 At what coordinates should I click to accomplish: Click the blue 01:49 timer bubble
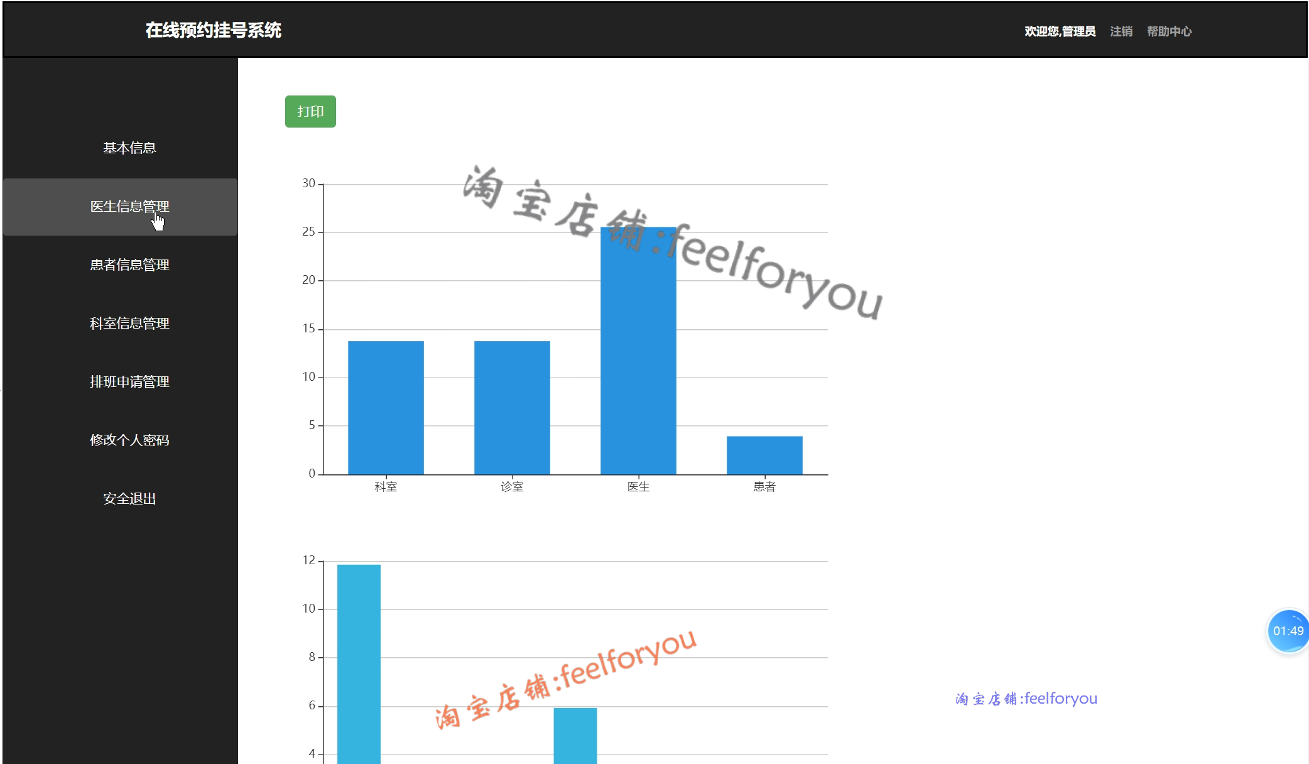click(x=1288, y=631)
